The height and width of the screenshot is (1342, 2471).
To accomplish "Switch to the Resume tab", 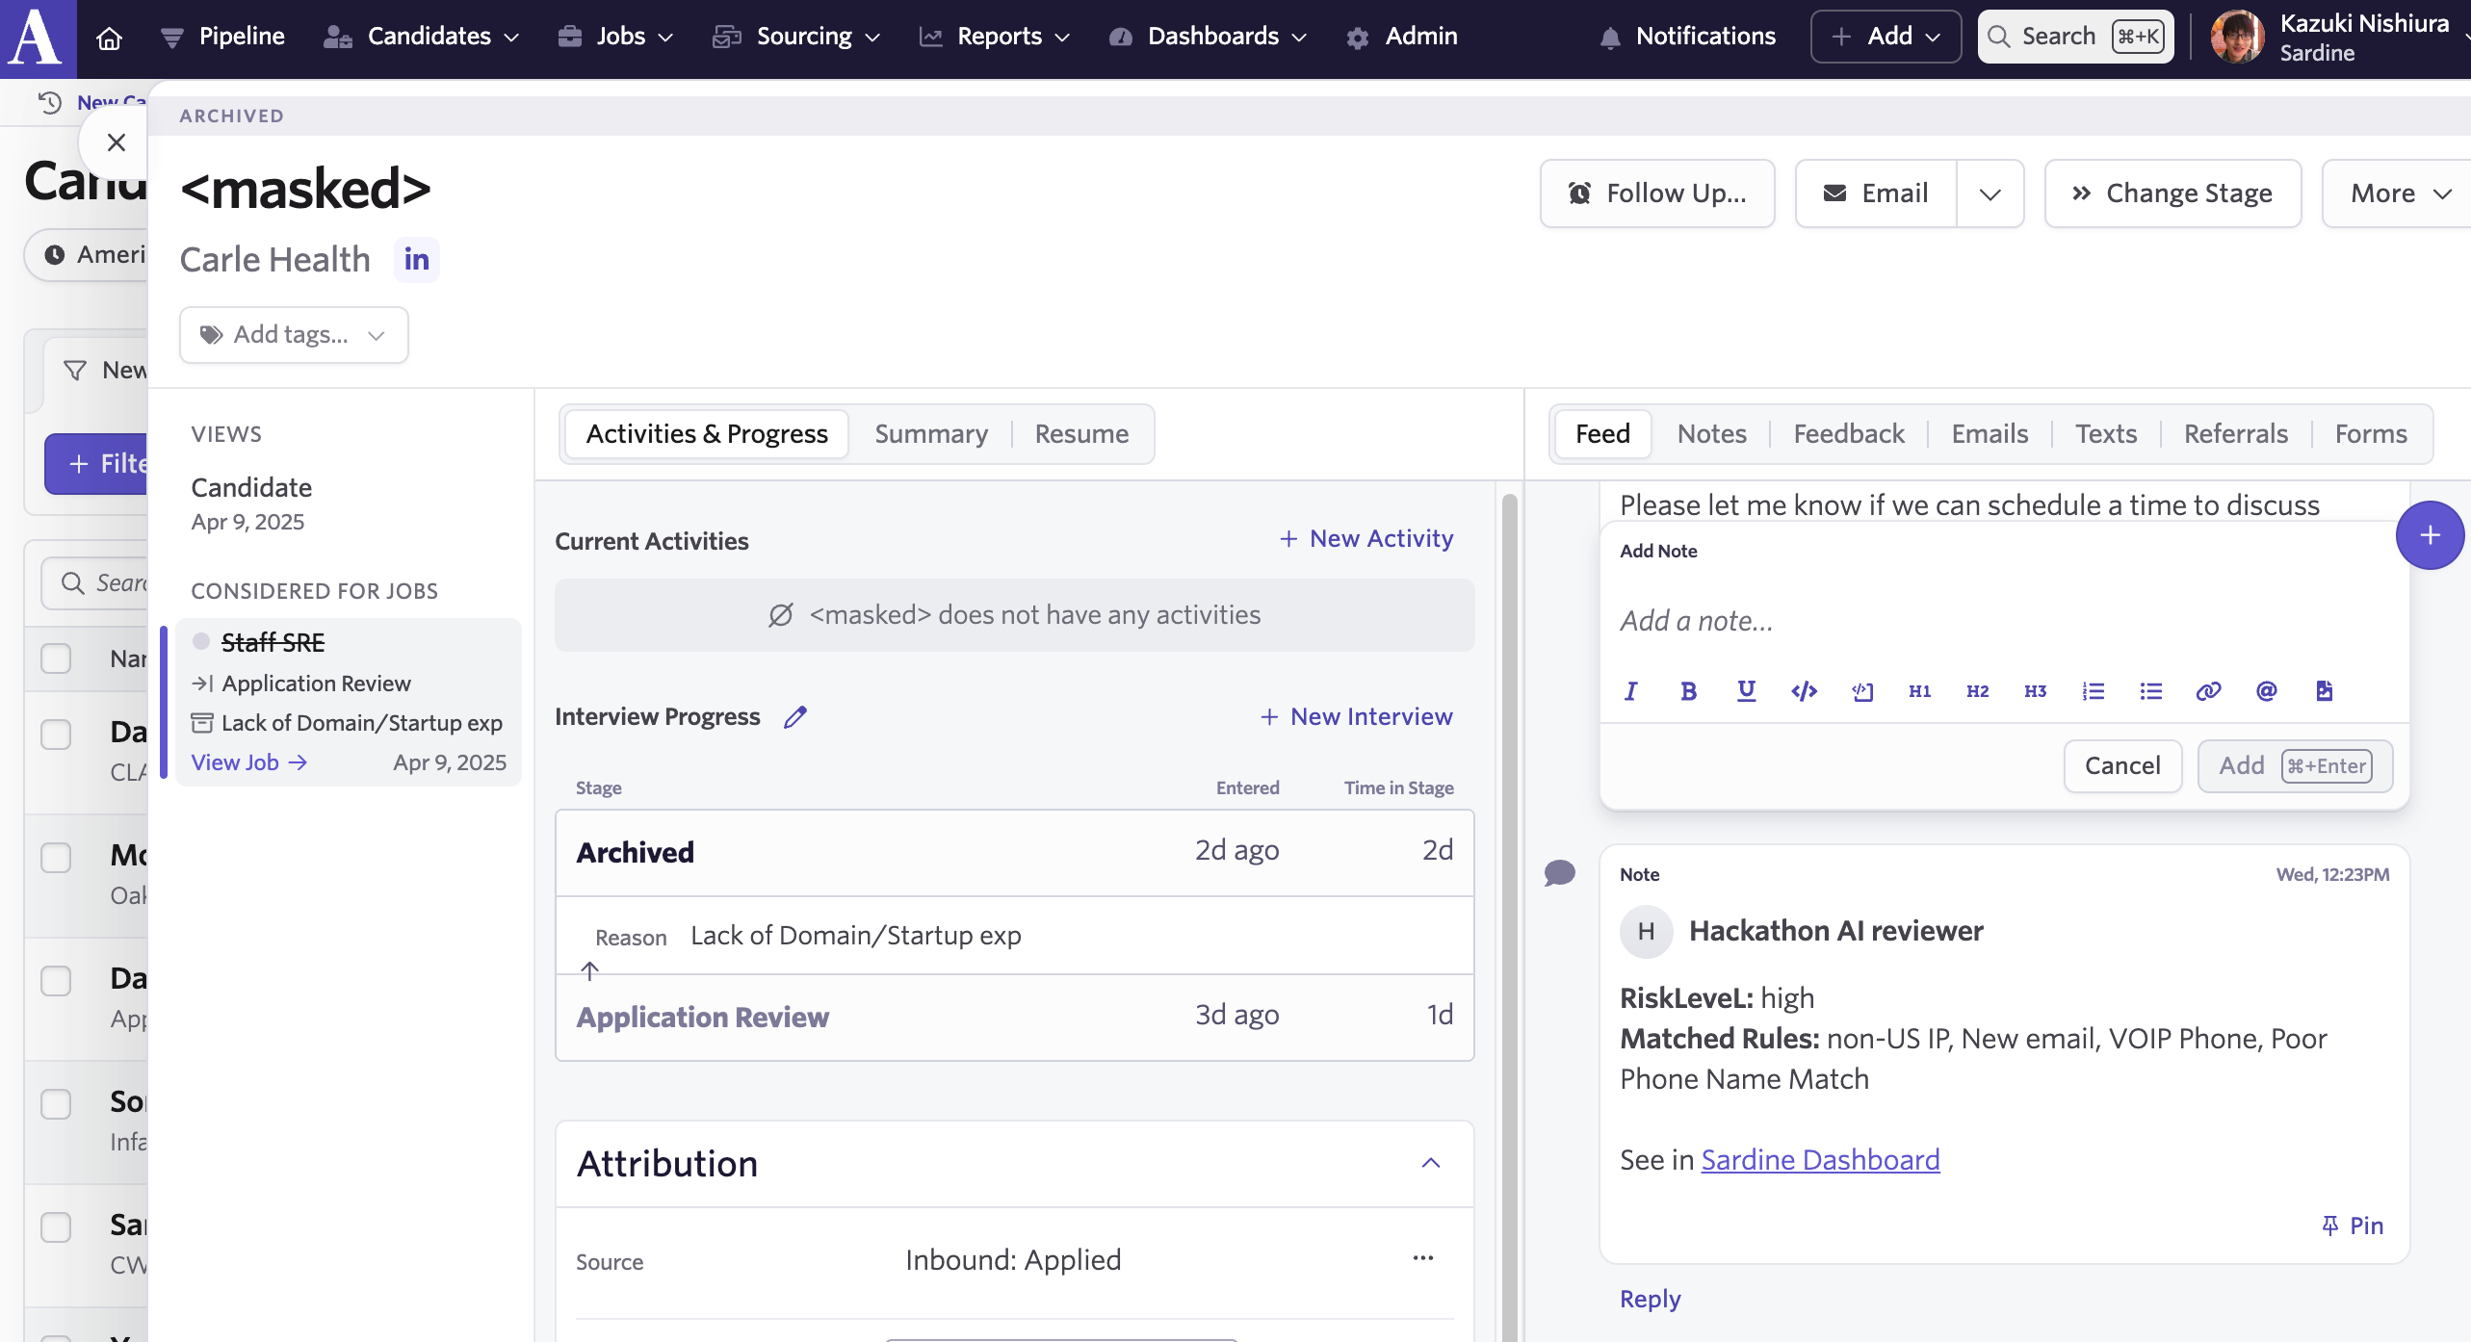I will click(x=1081, y=434).
